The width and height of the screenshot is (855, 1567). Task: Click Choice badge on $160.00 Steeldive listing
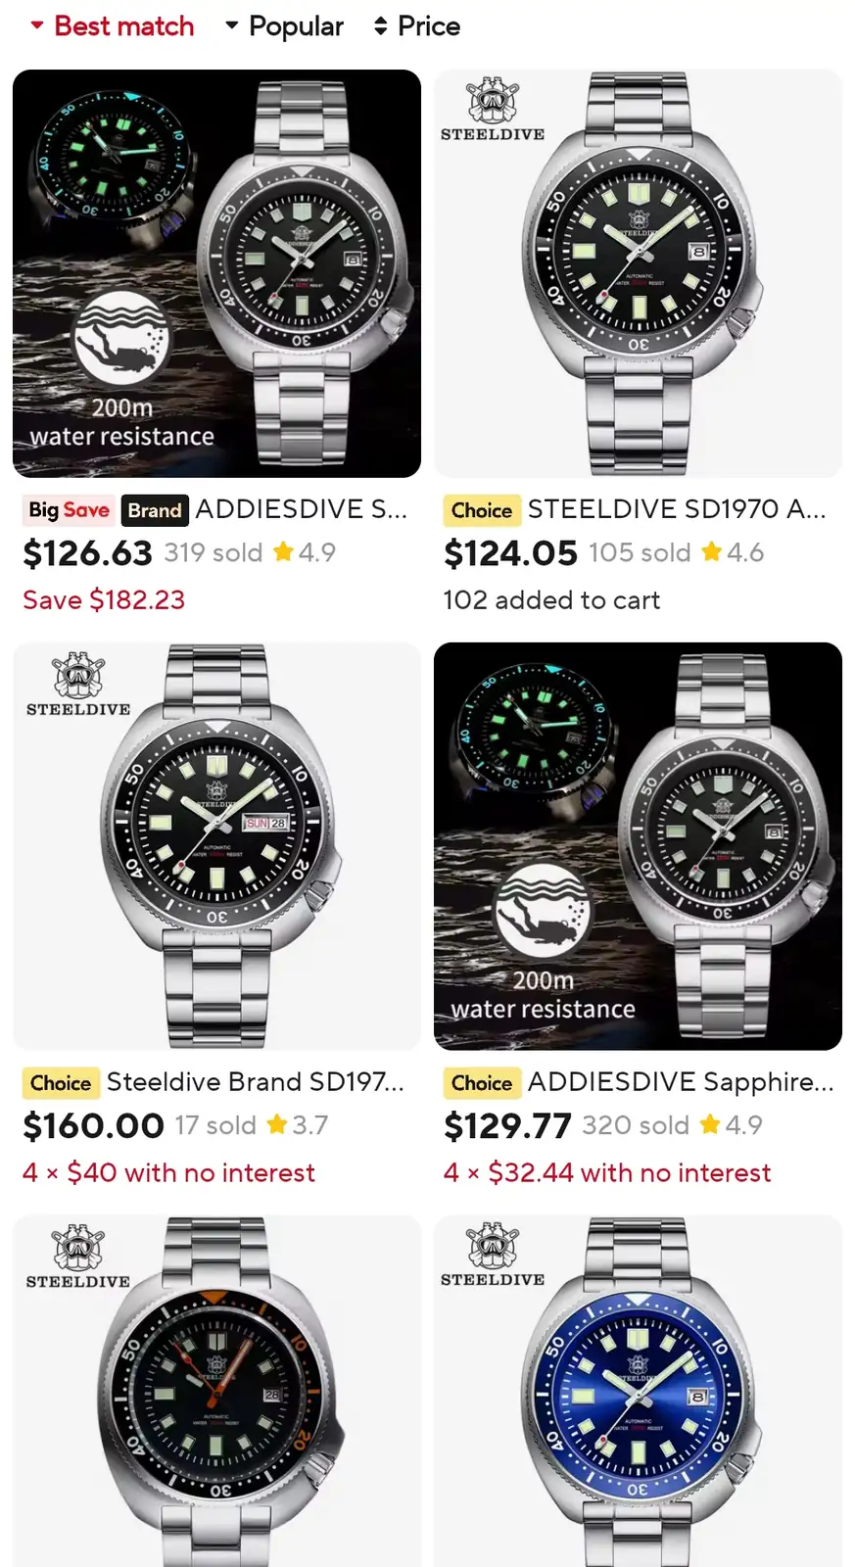point(61,1083)
